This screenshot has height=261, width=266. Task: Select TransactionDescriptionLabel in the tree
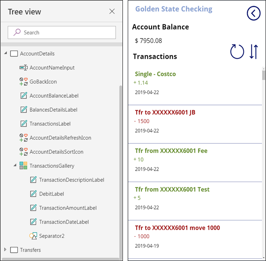[x=72, y=180]
